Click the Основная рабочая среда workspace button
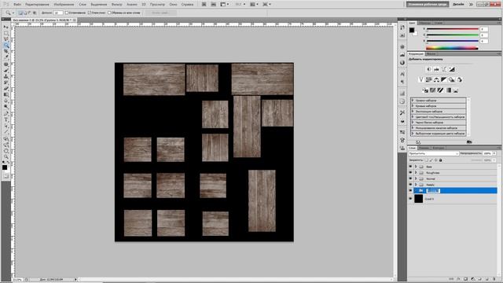 pyautogui.click(x=428, y=5)
